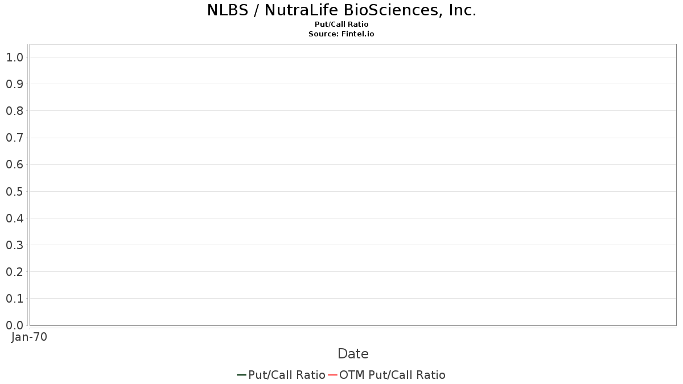Toggle the Put/Call Ratio legend series label

286,375
